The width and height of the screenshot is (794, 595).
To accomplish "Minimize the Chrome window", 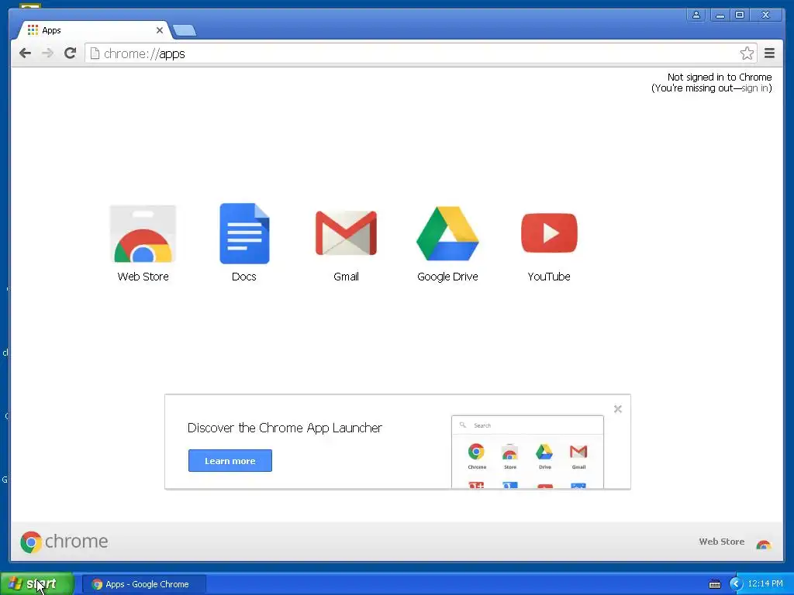I will pos(720,15).
